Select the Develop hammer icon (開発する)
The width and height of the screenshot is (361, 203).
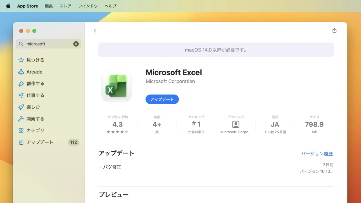pos(21,119)
